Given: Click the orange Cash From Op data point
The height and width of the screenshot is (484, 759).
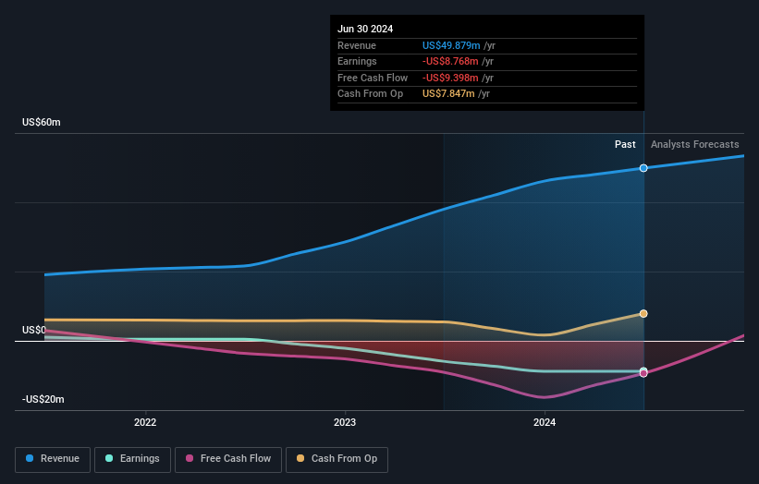Looking at the screenshot, I should point(643,314).
